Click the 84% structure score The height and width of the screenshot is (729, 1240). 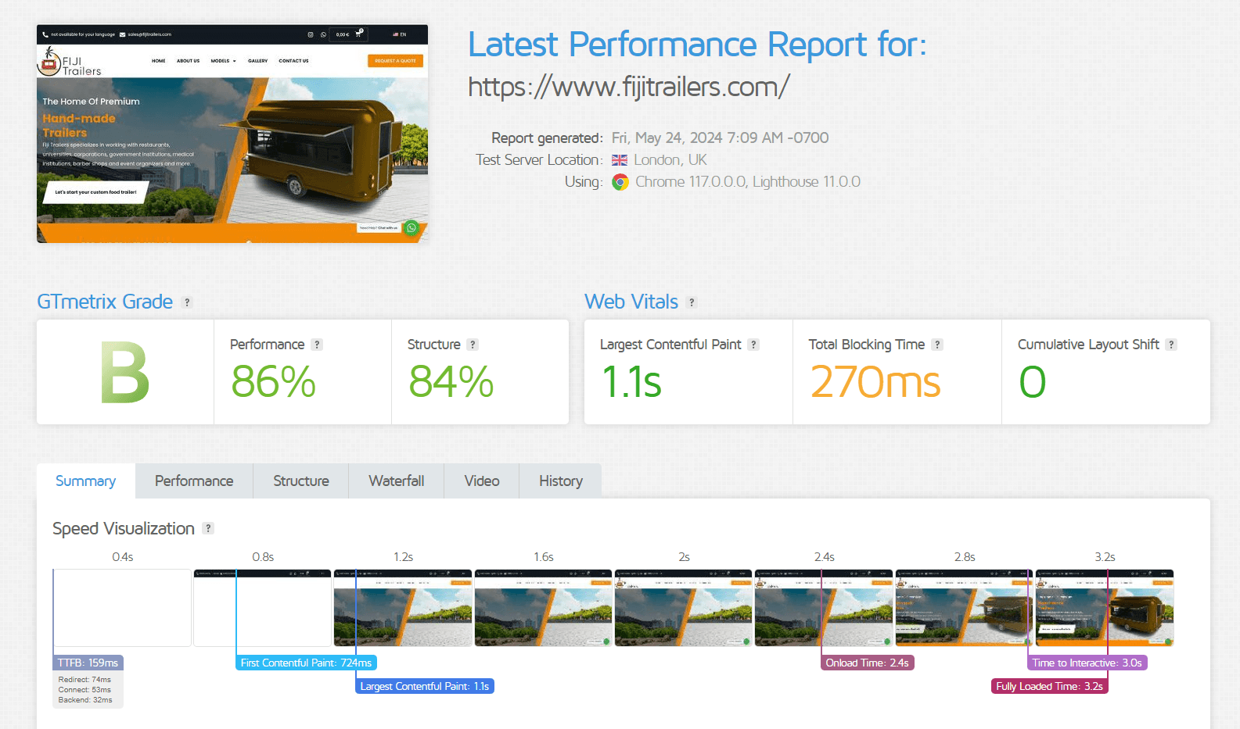click(451, 382)
